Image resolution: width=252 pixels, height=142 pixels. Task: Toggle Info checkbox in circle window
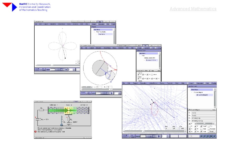(x=156, y=71)
